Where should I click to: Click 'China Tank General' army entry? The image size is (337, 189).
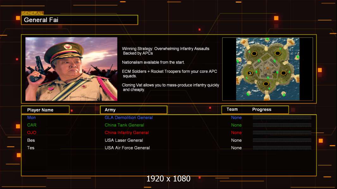coord(124,125)
